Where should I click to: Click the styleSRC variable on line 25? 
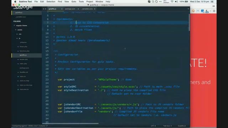pyautogui.click(x=70, y=87)
